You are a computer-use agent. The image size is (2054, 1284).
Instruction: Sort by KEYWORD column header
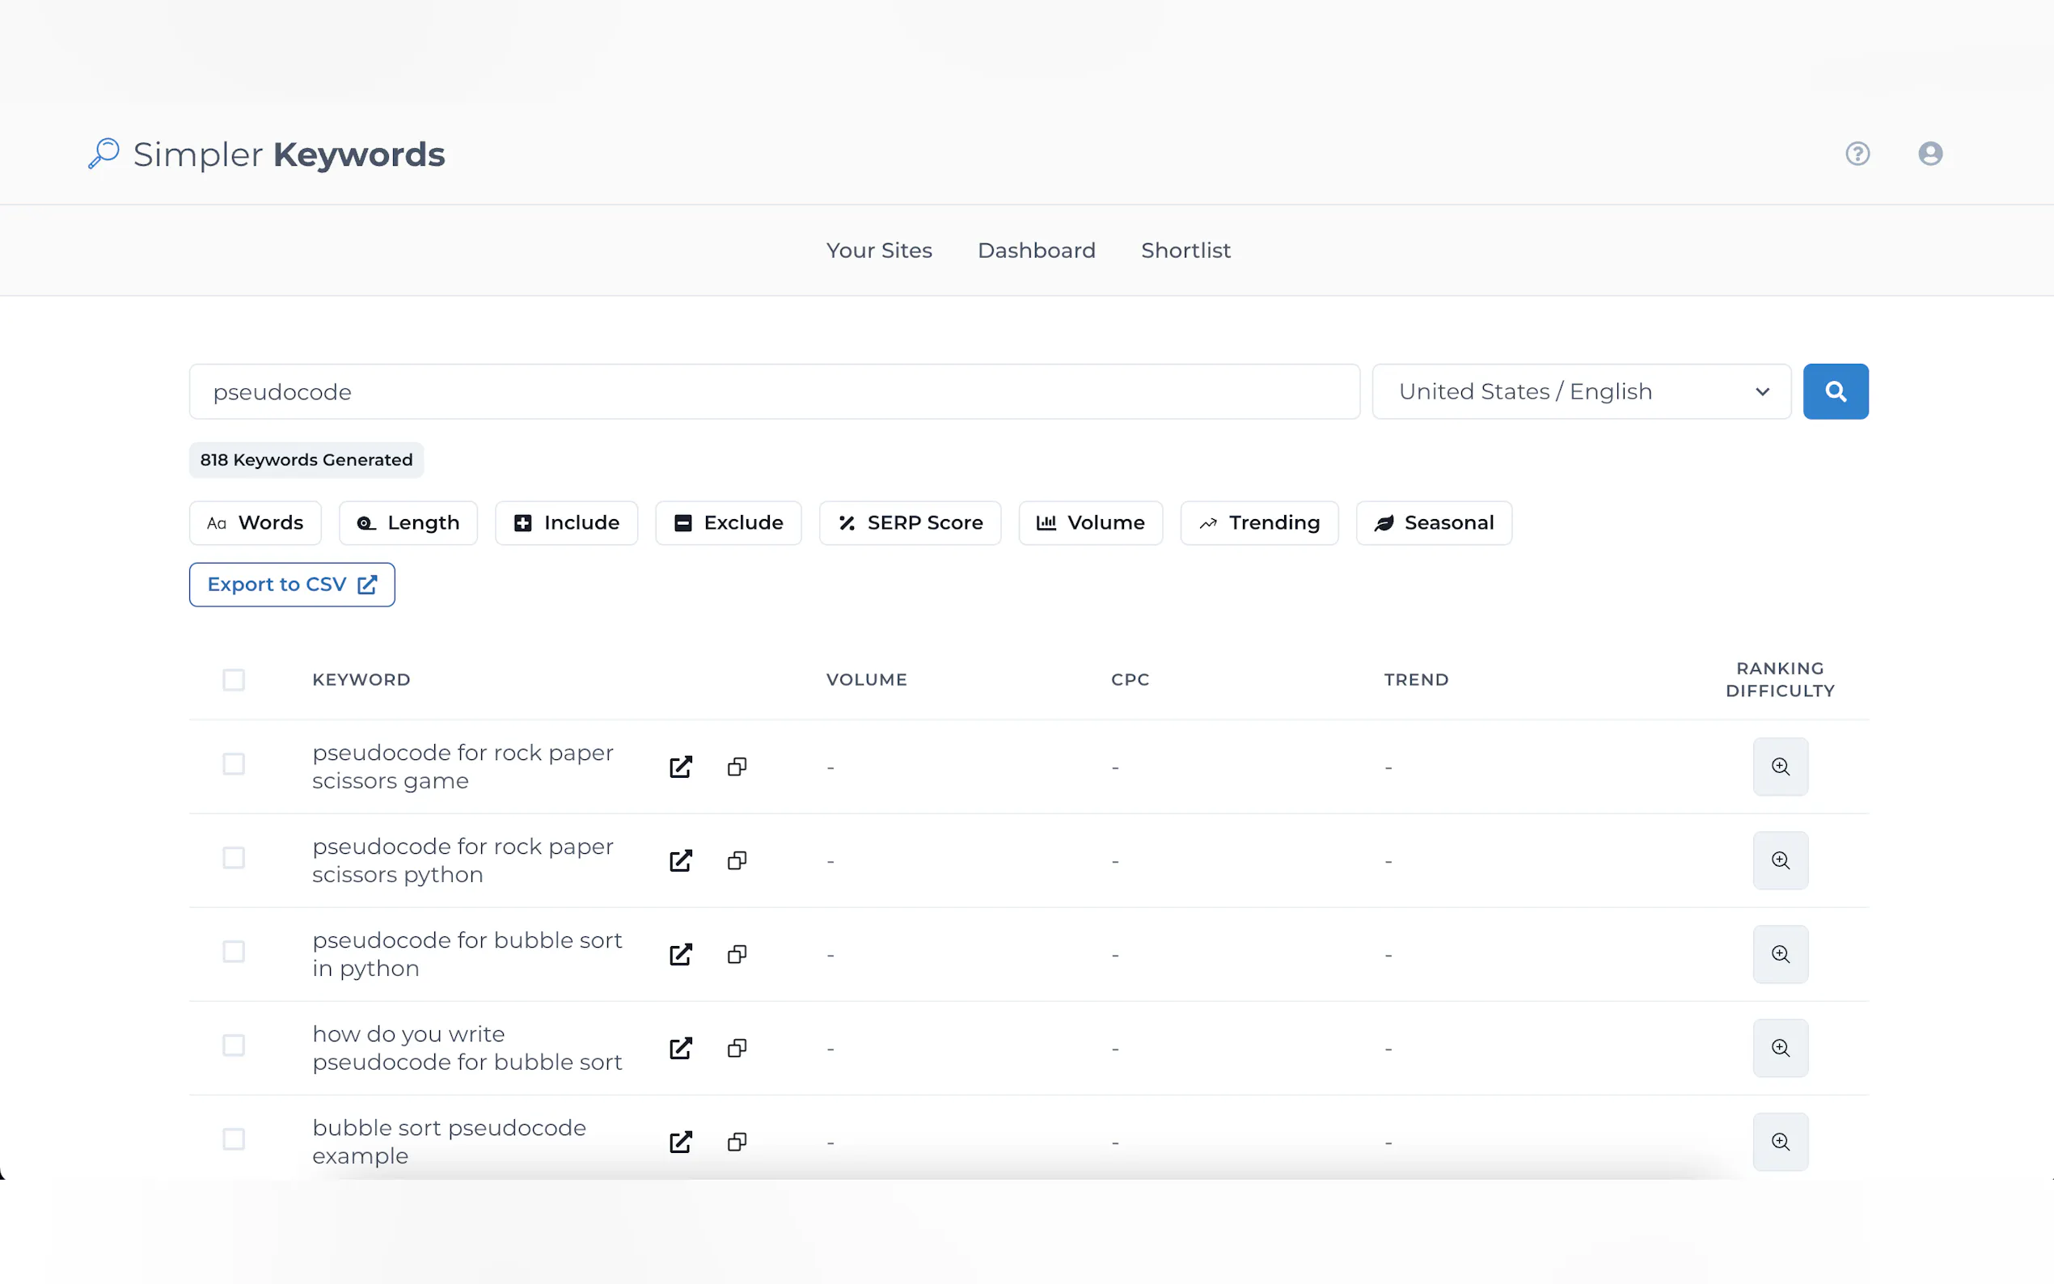coord(361,679)
